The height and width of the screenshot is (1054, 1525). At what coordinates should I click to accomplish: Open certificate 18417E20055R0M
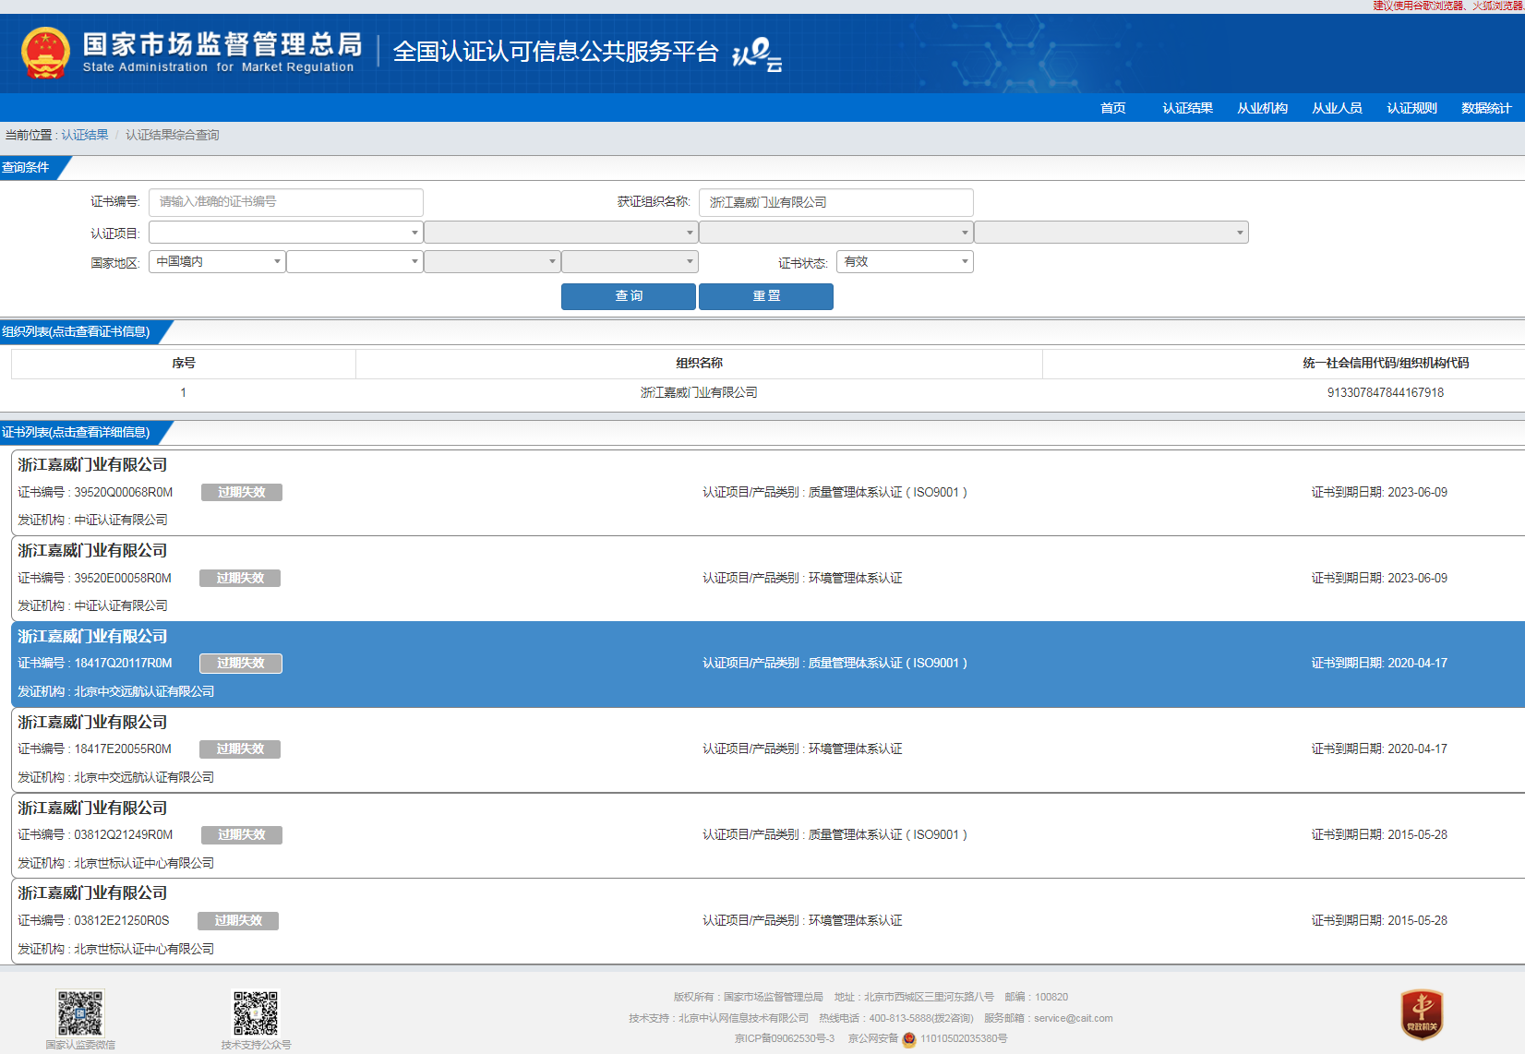tap(768, 749)
